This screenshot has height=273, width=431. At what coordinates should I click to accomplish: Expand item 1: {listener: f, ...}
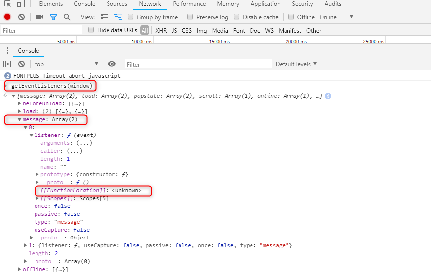click(x=25, y=245)
